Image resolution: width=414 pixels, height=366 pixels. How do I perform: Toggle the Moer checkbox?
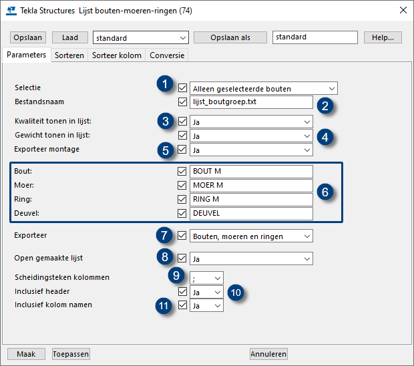tap(182, 185)
